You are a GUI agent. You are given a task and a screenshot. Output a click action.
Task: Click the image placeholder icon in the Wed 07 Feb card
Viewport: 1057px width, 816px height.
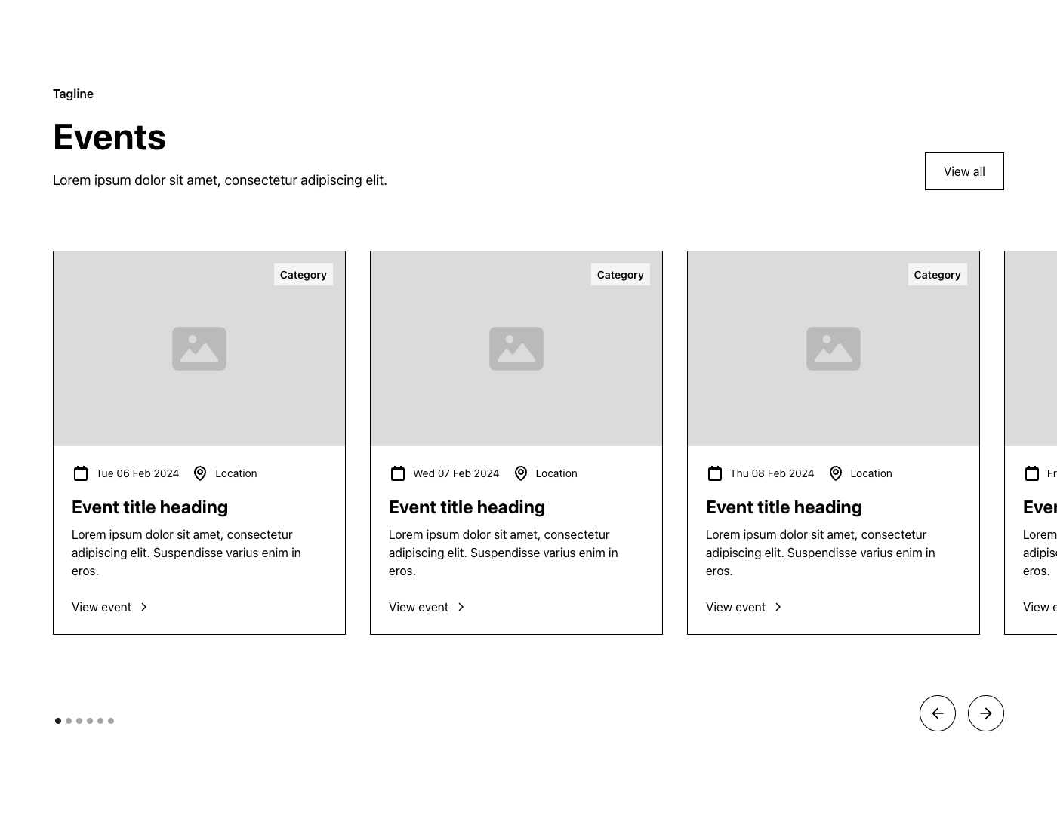point(516,349)
